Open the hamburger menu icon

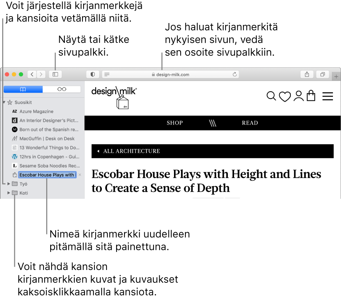pos(328,96)
